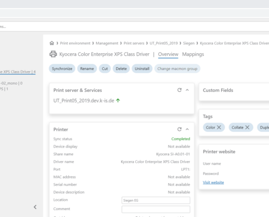Click Change macmon group button
Viewport: 269px width, 217px height.
click(177, 69)
